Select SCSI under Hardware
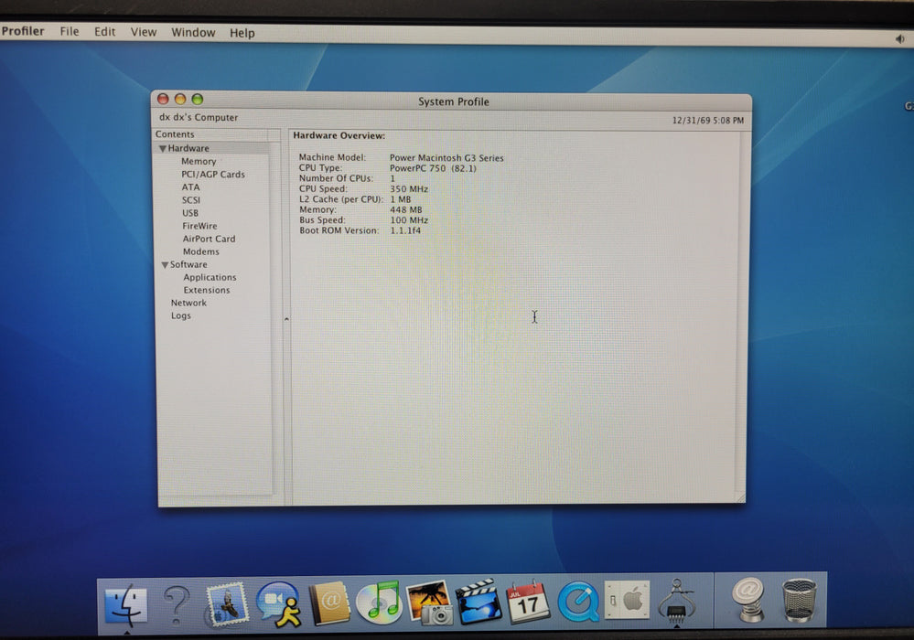Screen dimensions: 914x640 coord(190,199)
